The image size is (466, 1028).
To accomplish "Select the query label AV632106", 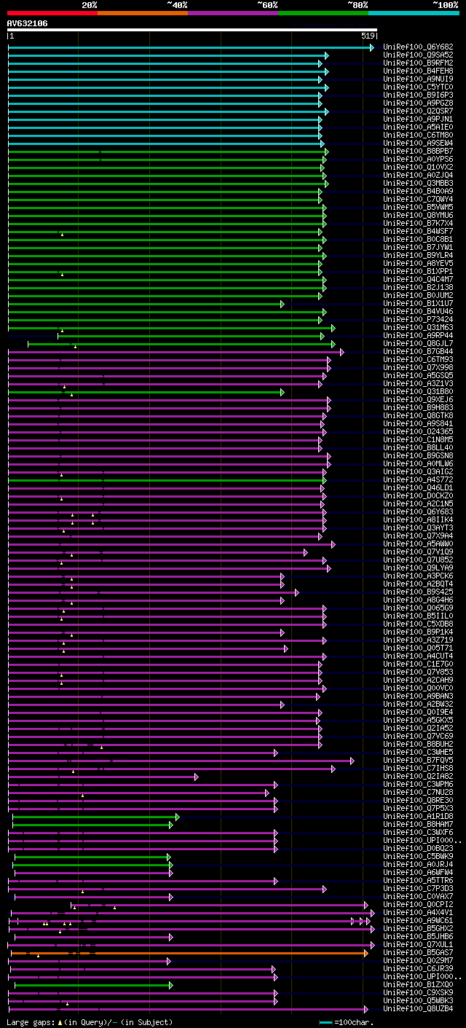I will tap(27, 23).
